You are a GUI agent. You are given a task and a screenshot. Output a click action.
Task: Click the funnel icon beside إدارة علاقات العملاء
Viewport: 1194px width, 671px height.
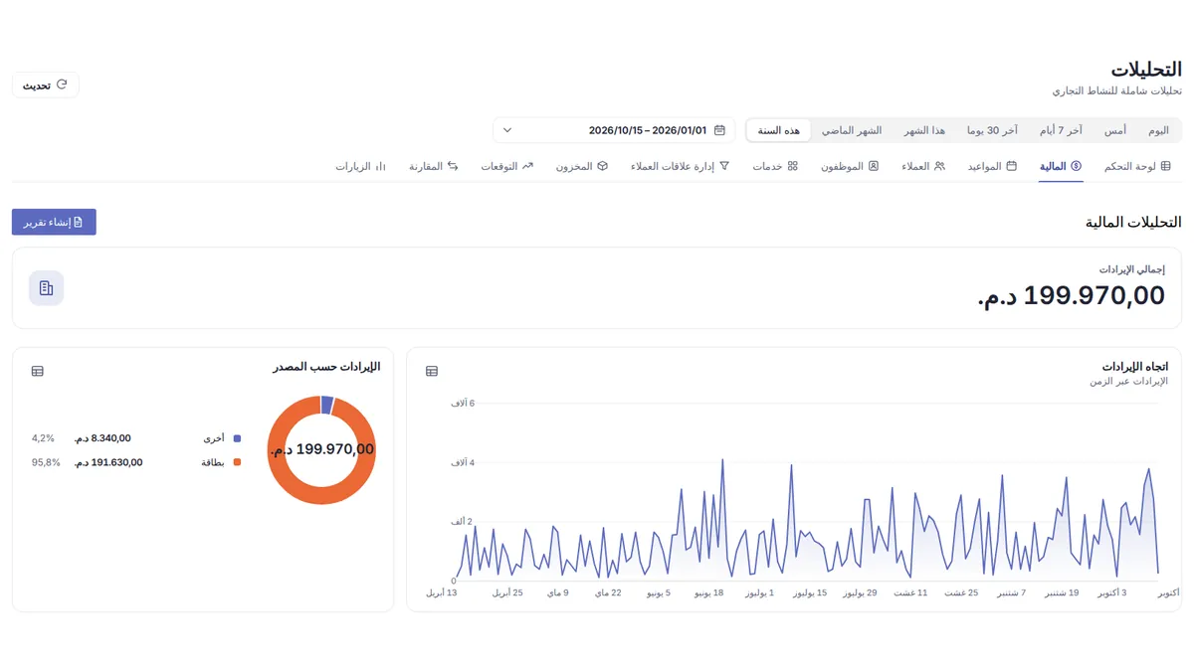(x=724, y=166)
